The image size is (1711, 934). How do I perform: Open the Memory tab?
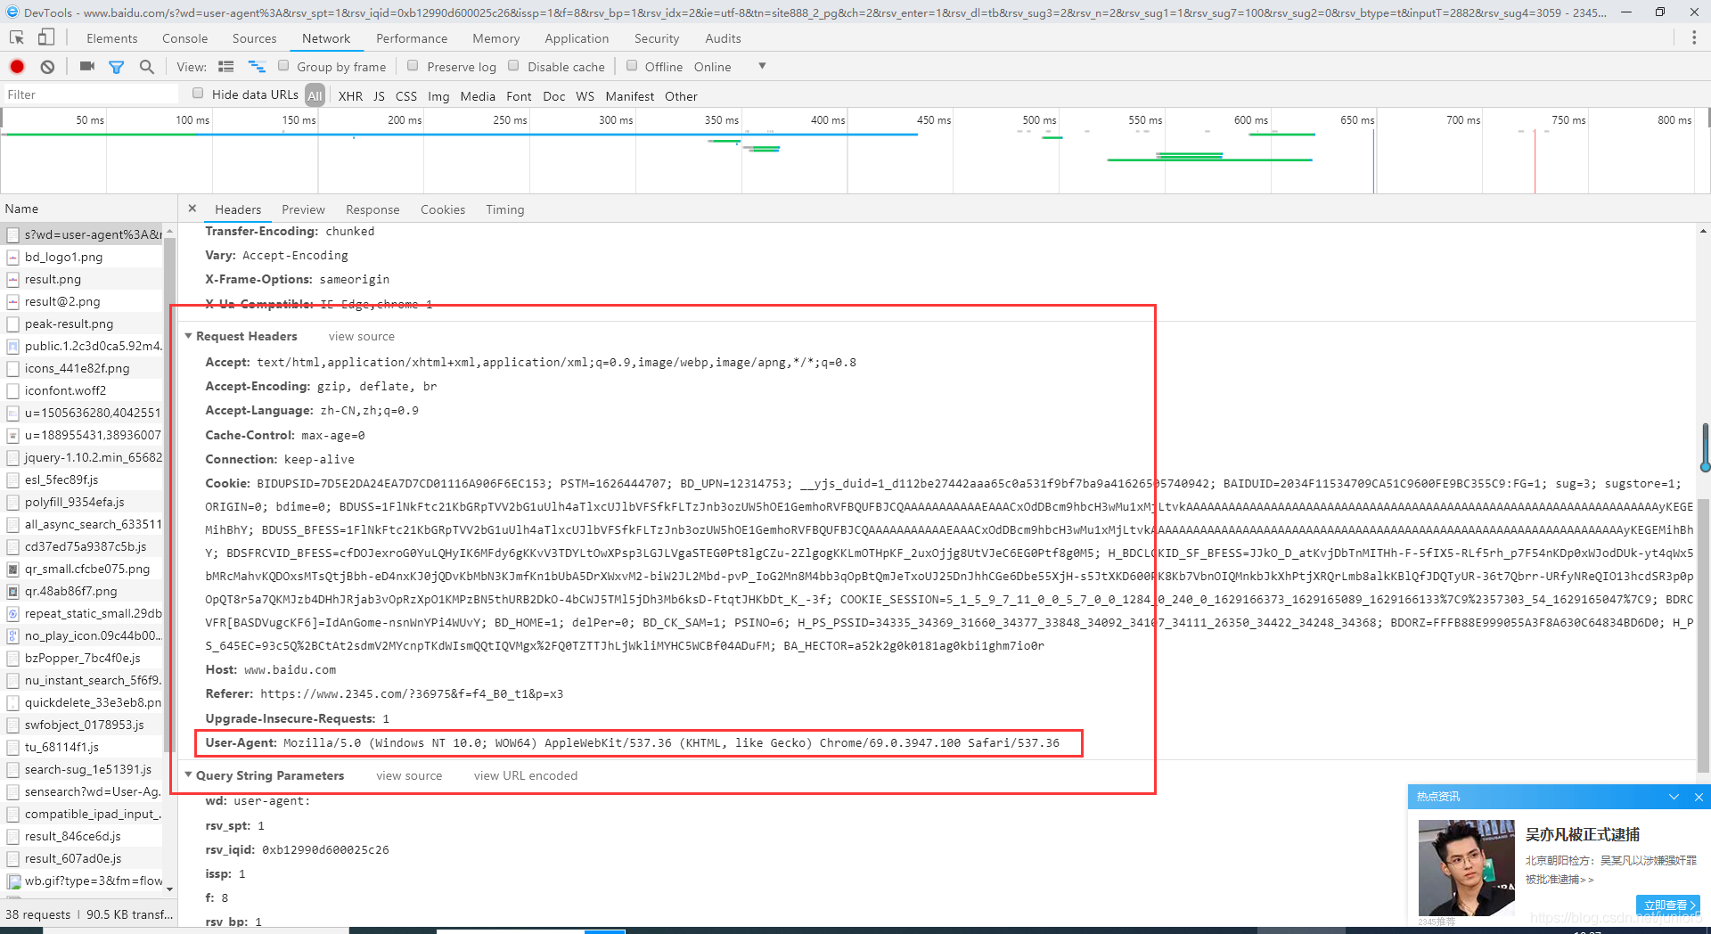click(x=496, y=38)
